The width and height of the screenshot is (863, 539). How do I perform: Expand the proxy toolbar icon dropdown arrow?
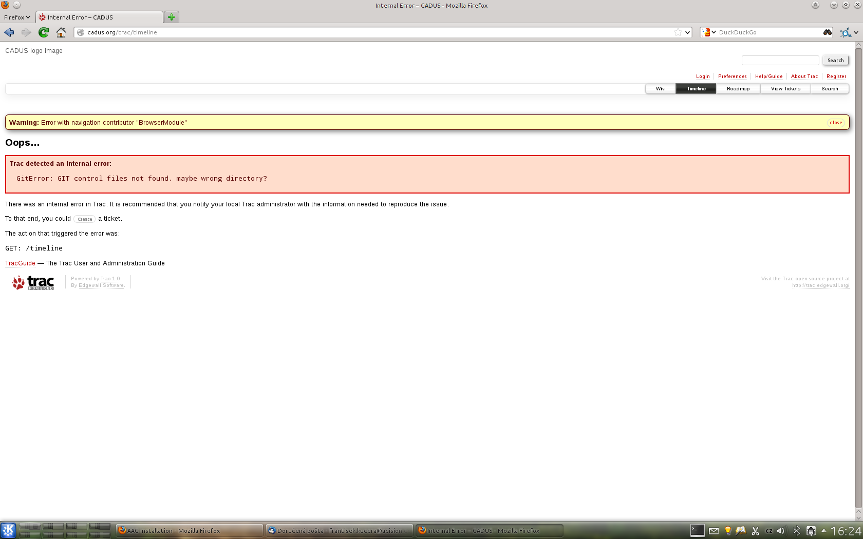pos(856,32)
